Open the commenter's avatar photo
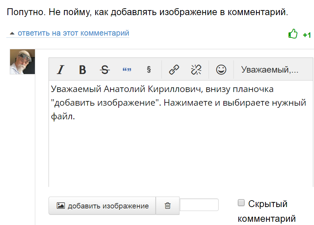The width and height of the screenshot is (314, 225). (22, 61)
